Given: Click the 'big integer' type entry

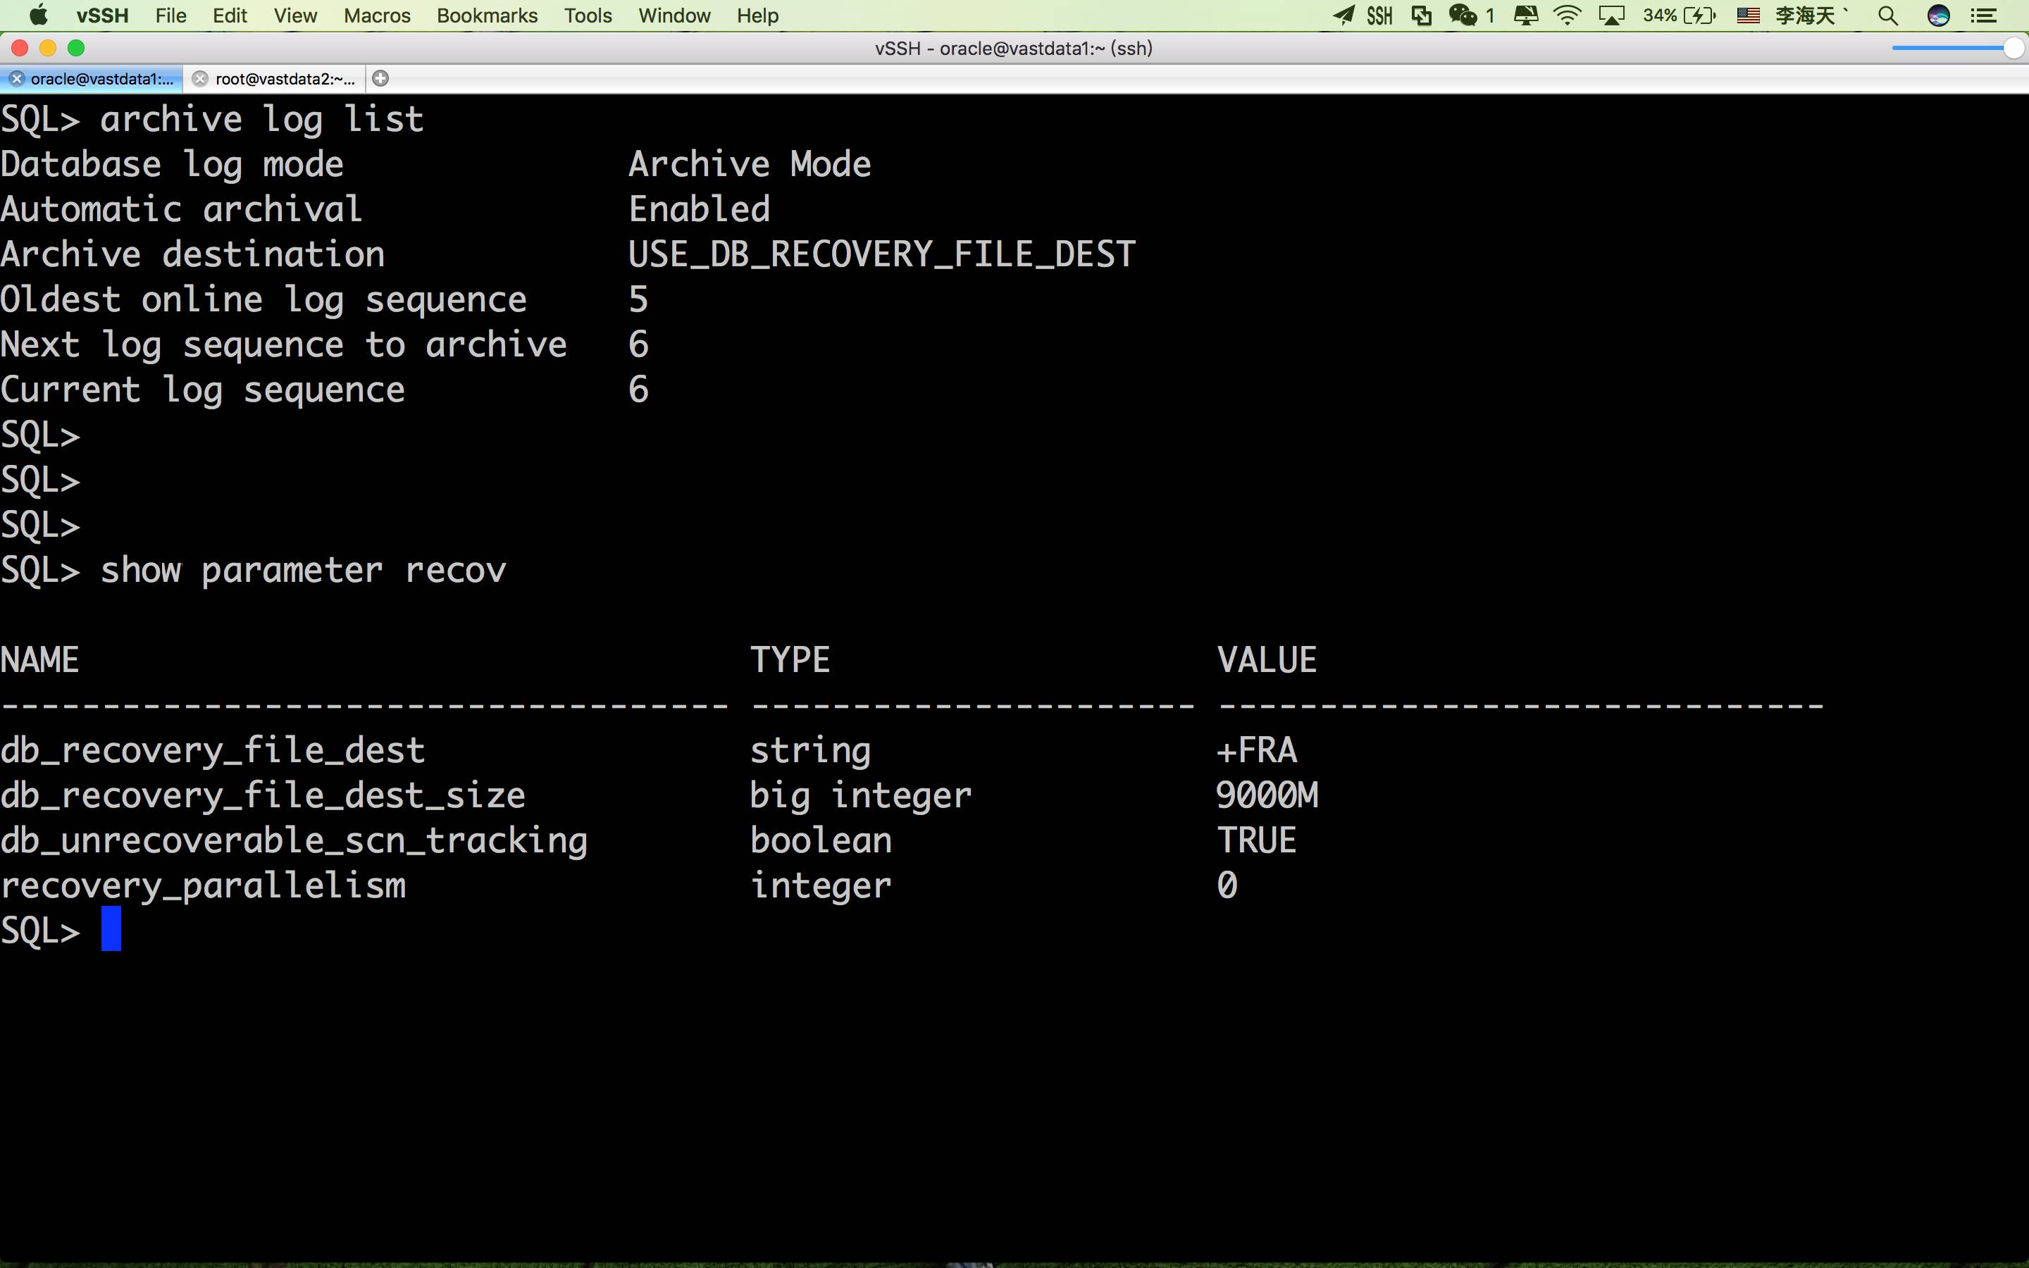Looking at the screenshot, I should click(x=860, y=796).
